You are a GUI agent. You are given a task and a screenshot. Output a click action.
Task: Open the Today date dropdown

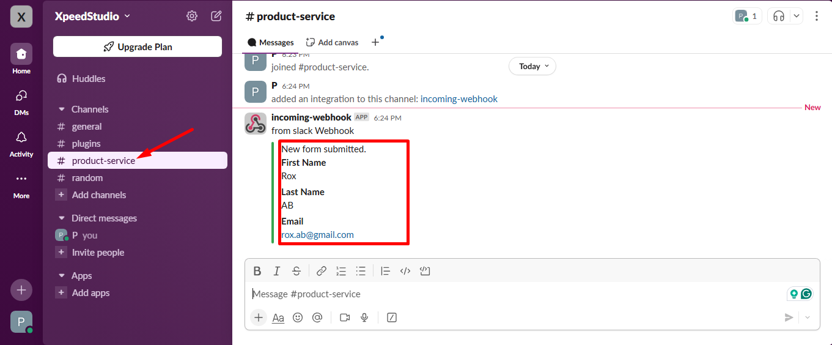532,66
